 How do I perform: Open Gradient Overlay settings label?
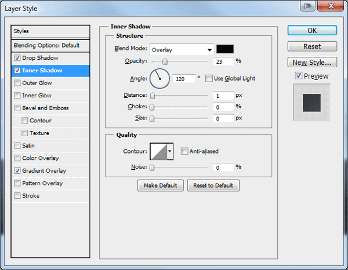click(44, 171)
